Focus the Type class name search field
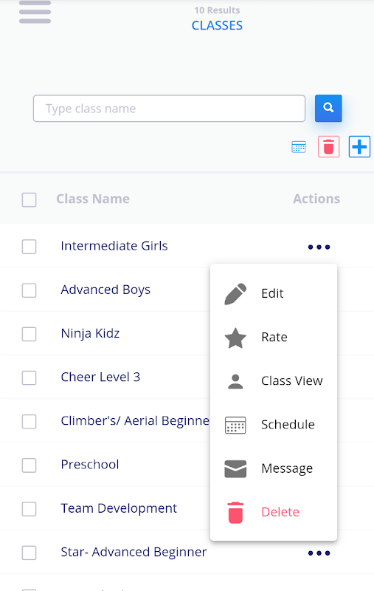Screen dimensions: 374x591 (169, 109)
